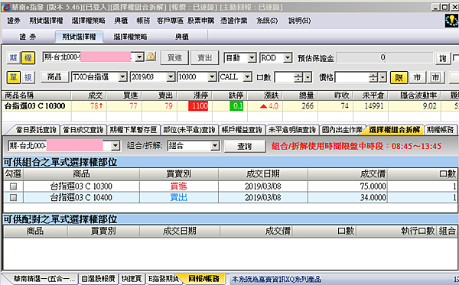Viewport: 459px width, 285px height.
Task: Switch to the 期貨選擇權 toolbar tab
Action: pos(79,37)
